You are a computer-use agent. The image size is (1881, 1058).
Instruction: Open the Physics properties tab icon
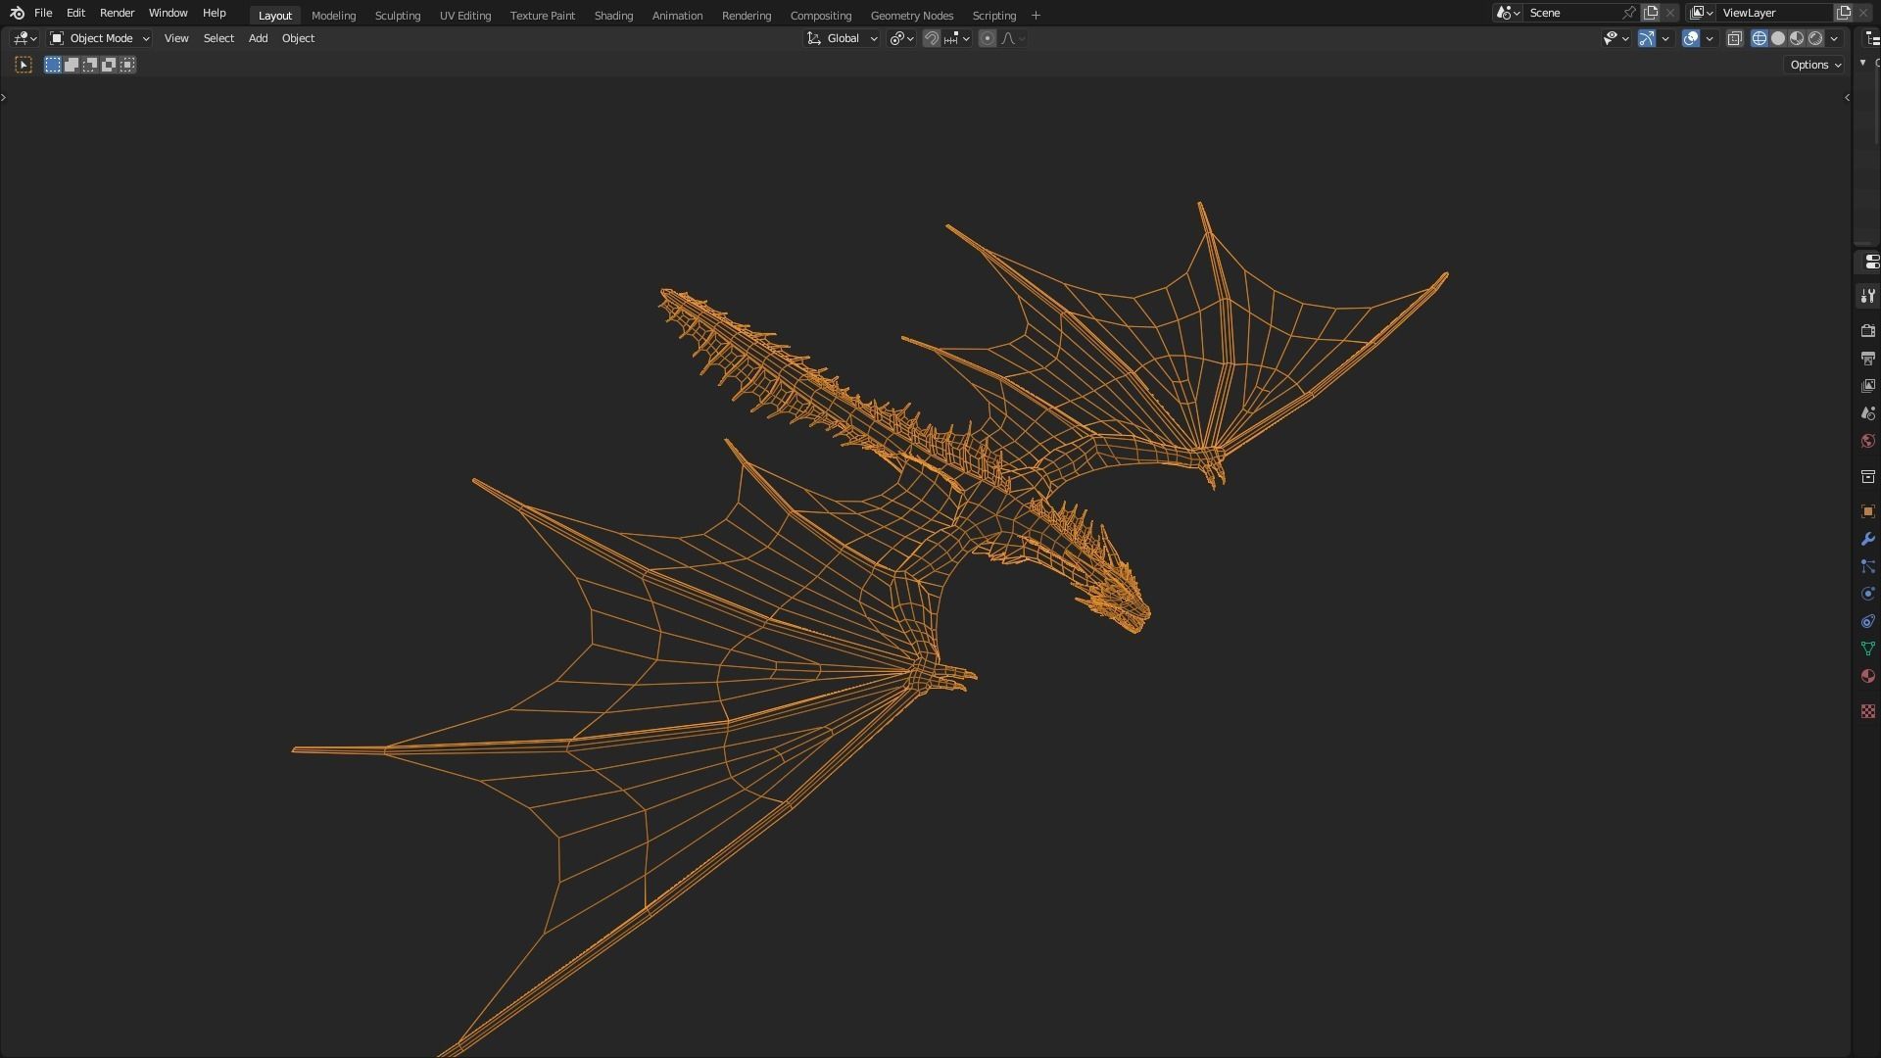click(1867, 594)
